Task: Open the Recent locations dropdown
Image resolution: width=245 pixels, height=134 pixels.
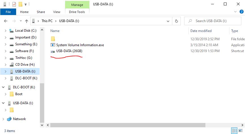Action: 21,21
